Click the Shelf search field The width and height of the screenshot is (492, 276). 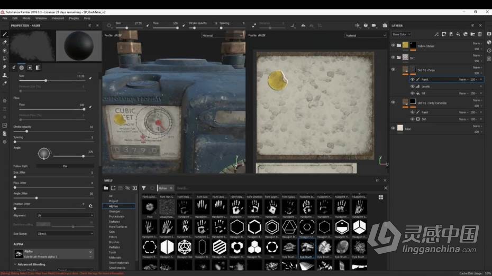[x=279, y=188]
